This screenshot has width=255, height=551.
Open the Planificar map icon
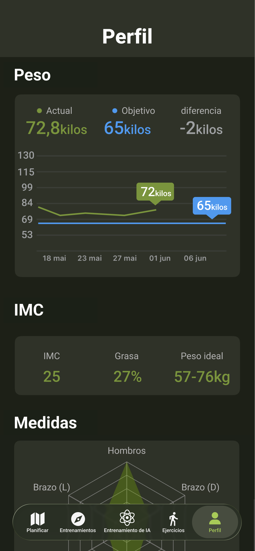37,519
